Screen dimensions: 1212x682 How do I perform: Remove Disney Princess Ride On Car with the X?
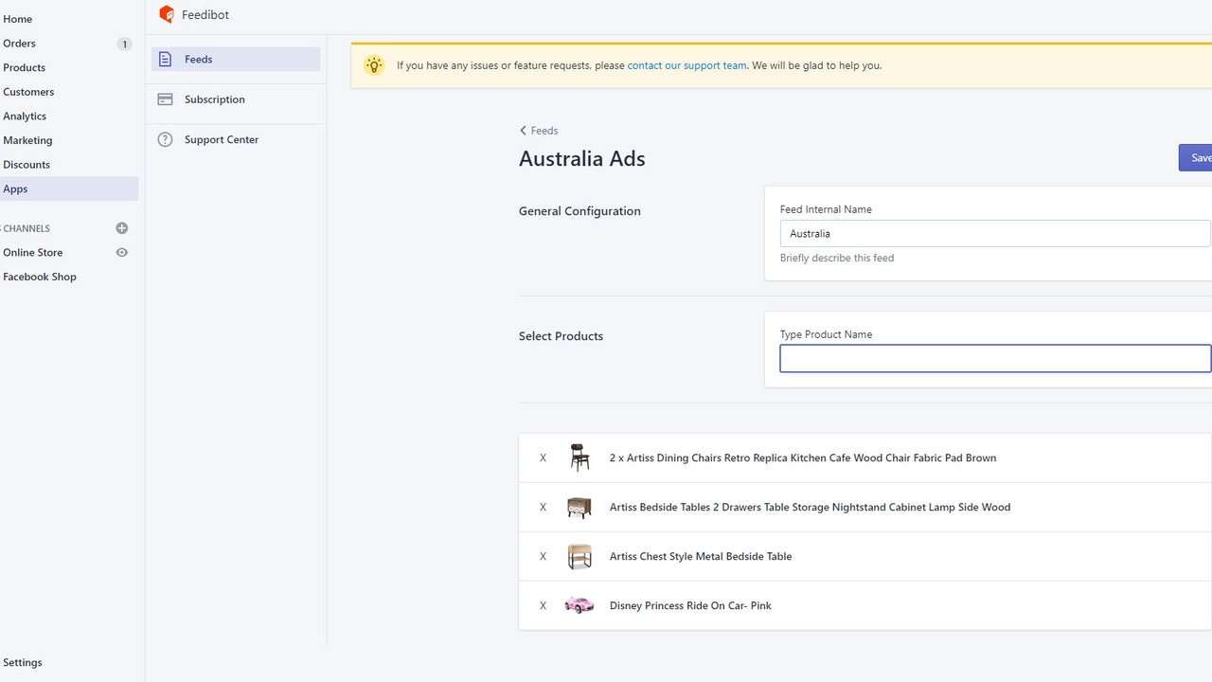[x=543, y=605]
